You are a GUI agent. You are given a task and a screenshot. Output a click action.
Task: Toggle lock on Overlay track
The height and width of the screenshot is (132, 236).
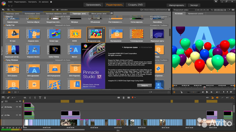(x=2, y=107)
